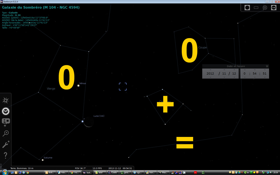Click the 13.3 FPS status text
Image resolution: width=280 pixels, height=175 pixels.
[97, 168]
